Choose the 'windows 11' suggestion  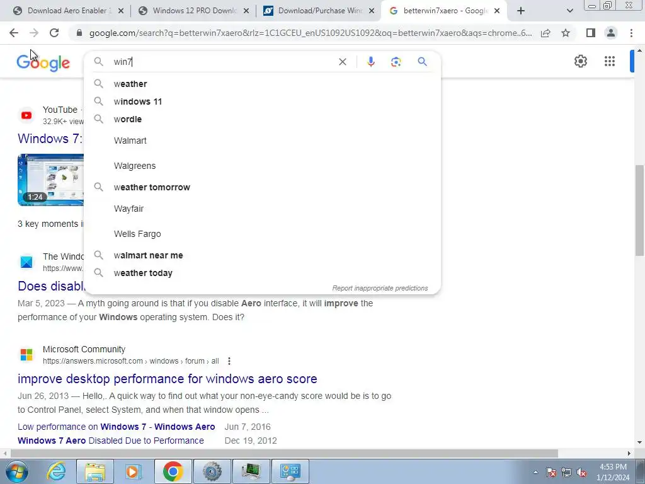262,101
